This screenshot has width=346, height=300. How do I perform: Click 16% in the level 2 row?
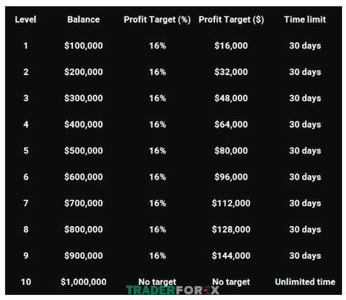(157, 72)
